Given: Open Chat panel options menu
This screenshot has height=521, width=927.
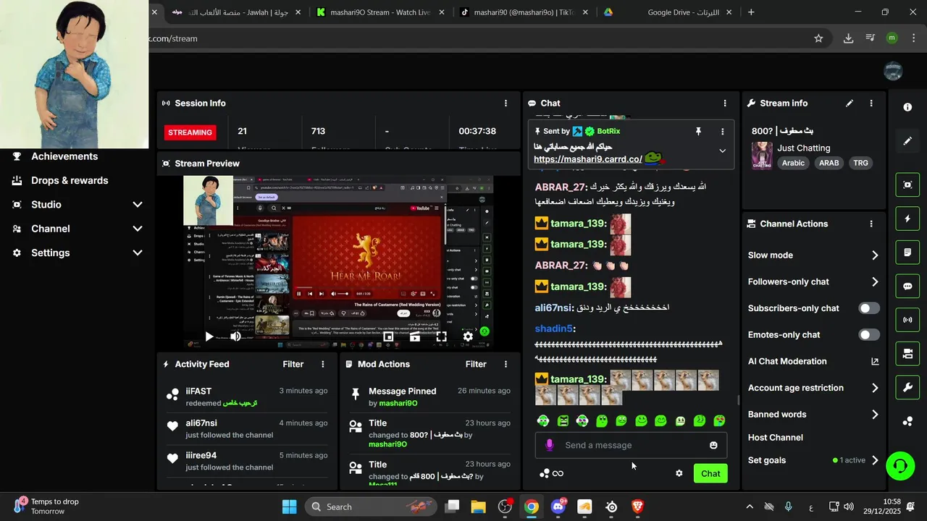Looking at the screenshot, I should coord(725,103).
